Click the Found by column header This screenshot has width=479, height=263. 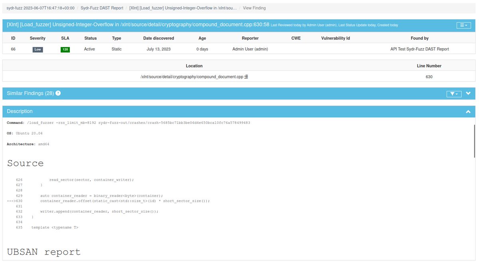pyautogui.click(x=420, y=38)
